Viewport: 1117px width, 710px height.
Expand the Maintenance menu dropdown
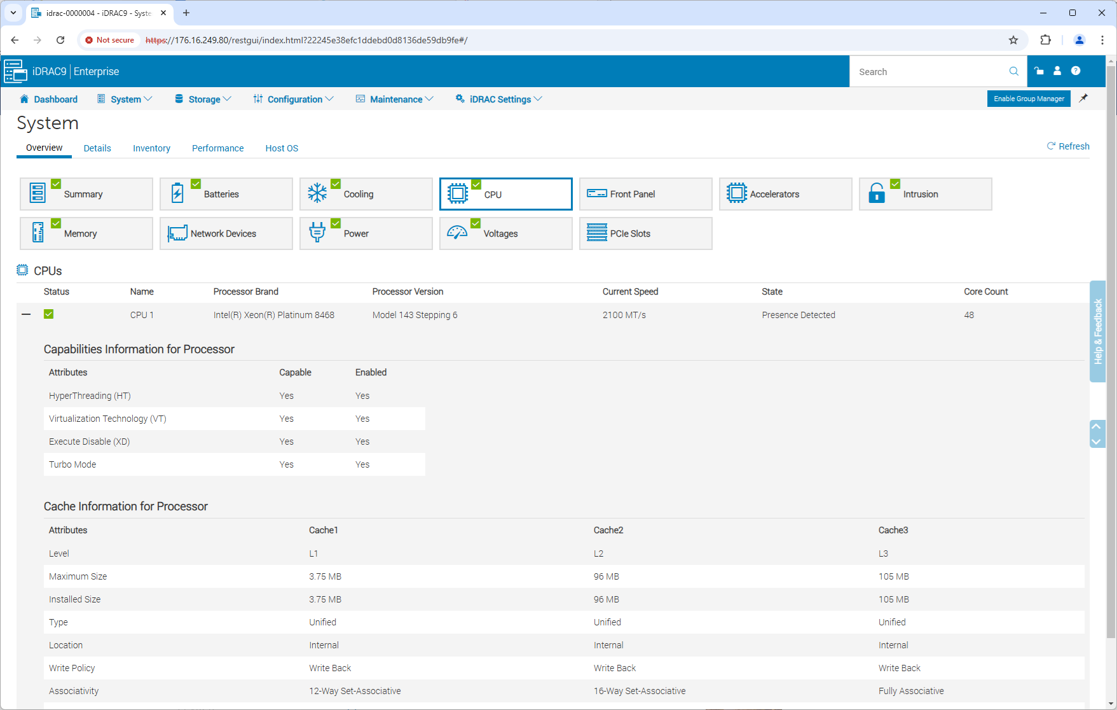395,99
